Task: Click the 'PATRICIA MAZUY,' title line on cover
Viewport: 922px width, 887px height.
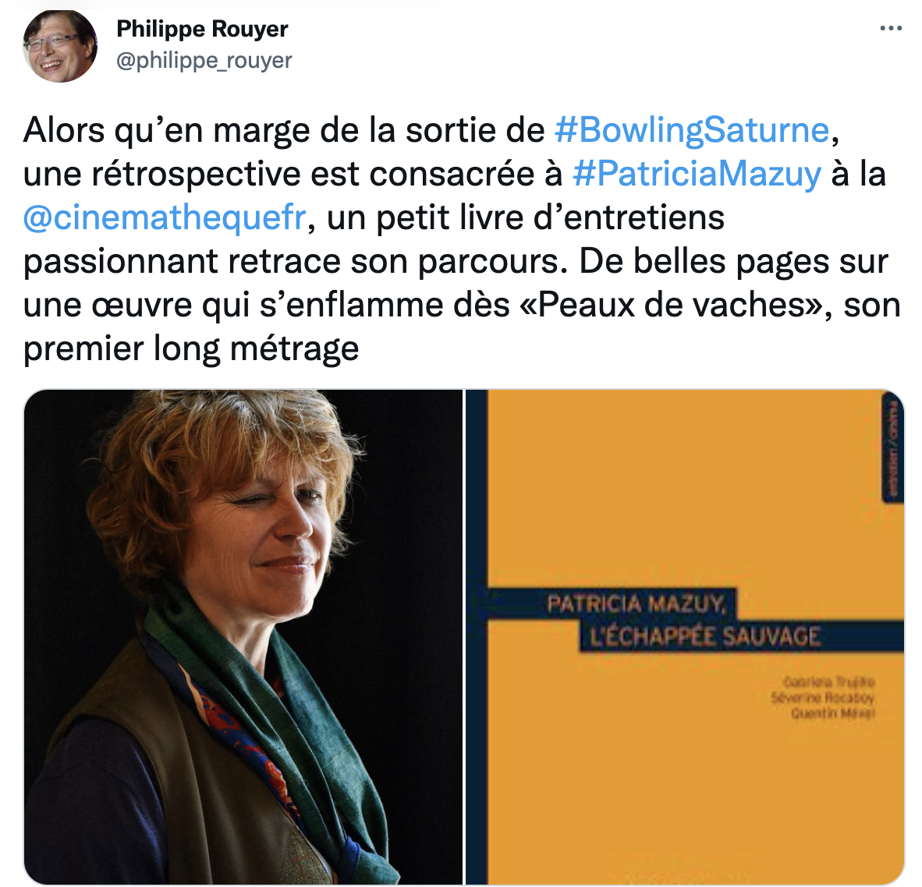Action: tap(637, 603)
